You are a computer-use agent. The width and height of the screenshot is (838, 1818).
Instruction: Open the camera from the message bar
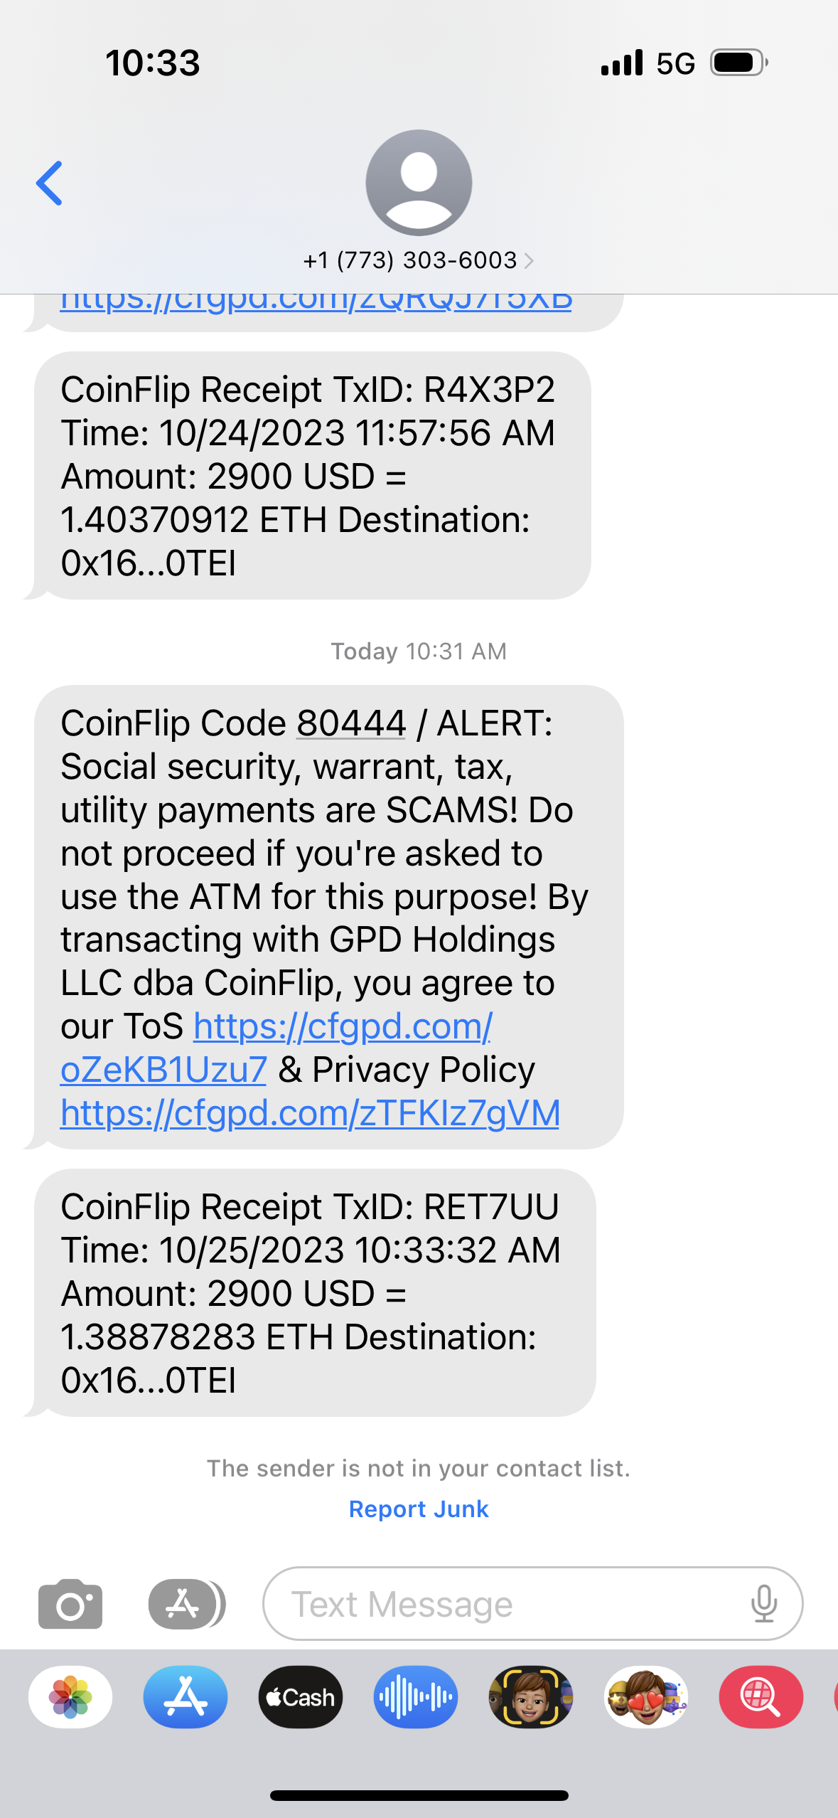(x=70, y=1604)
